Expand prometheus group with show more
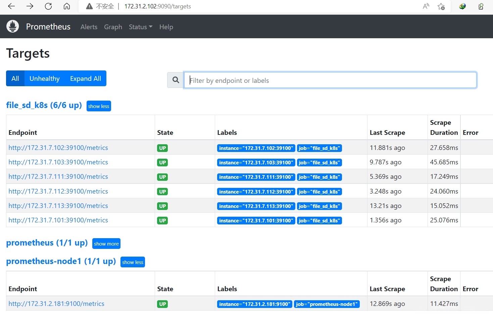Viewport: 493px width, 317px height. pyautogui.click(x=106, y=244)
